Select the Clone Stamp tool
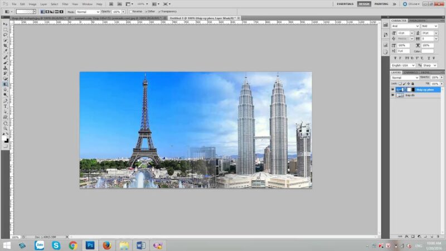Viewport: 446px width, 251px height. tap(6, 68)
